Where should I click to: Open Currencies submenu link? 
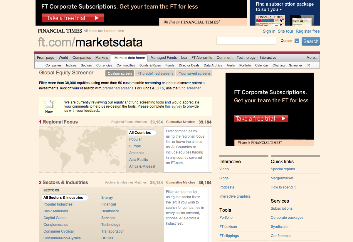point(104,65)
